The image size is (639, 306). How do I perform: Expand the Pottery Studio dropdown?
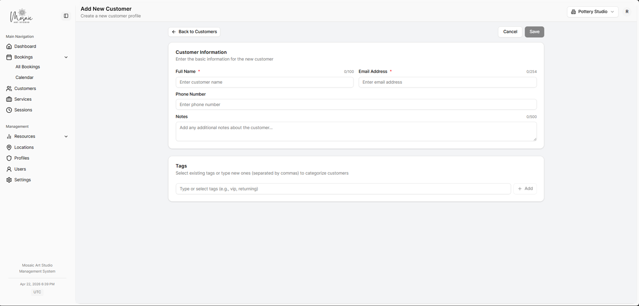(x=592, y=11)
